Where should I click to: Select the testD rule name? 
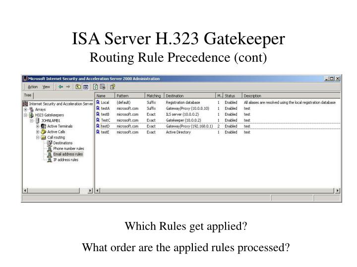pyautogui.click(x=105, y=126)
